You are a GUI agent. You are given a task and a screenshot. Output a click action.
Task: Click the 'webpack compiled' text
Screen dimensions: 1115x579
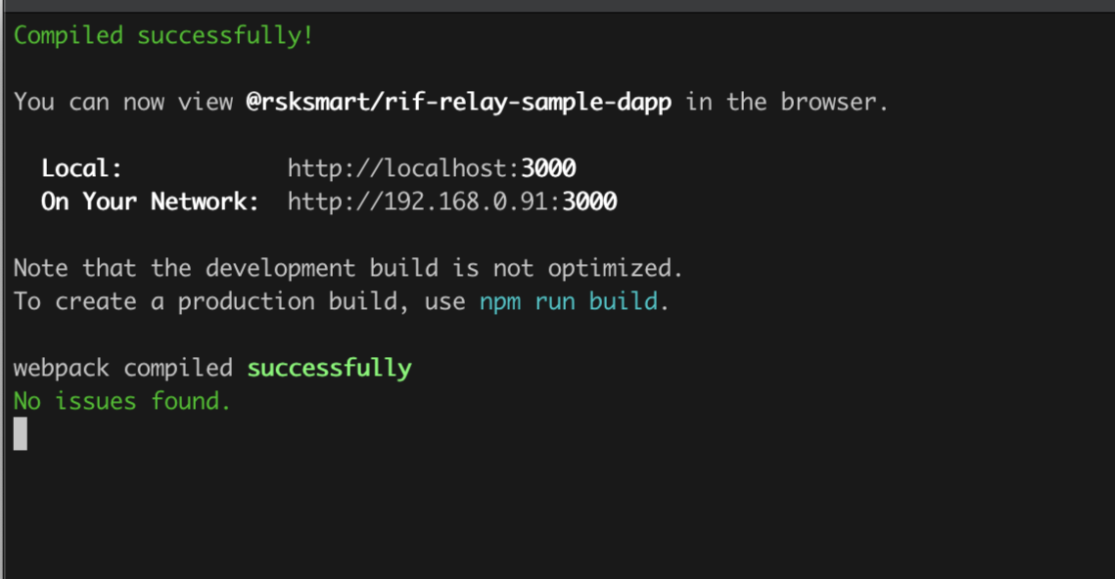click(122, 368)
